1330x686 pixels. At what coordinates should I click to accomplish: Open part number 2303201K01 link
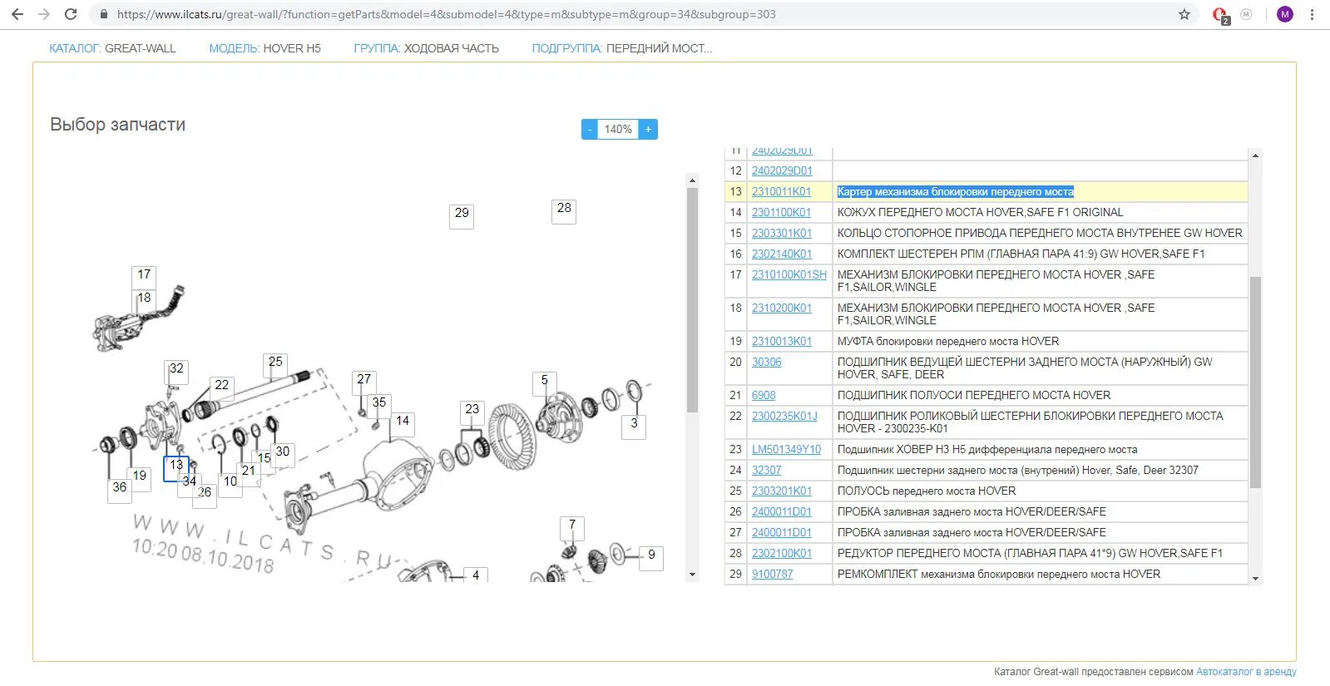click(x=782, y=491)
